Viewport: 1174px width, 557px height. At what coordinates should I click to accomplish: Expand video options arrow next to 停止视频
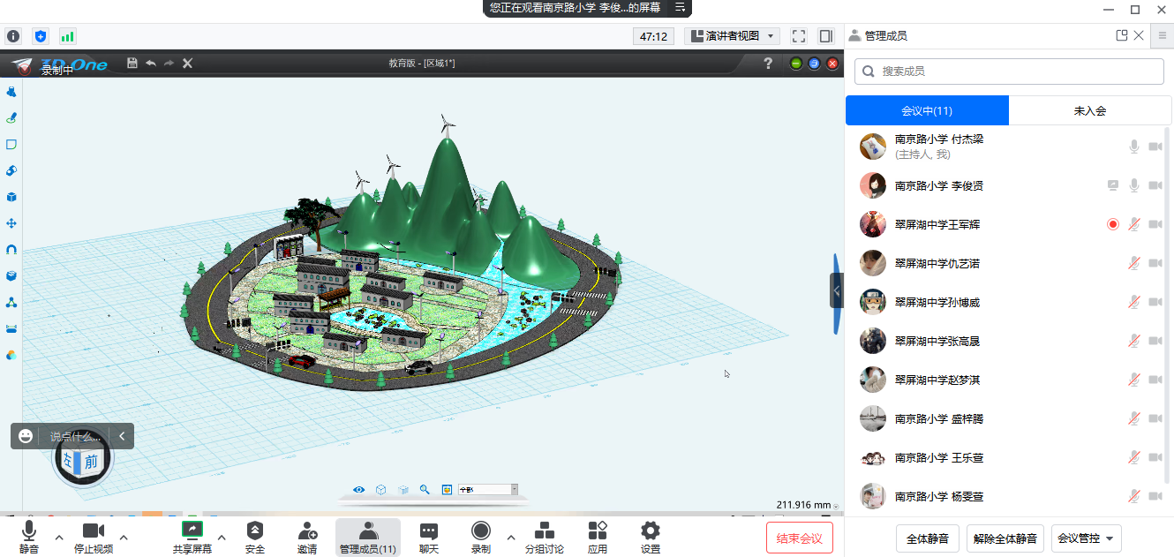[x=124, y=537]
